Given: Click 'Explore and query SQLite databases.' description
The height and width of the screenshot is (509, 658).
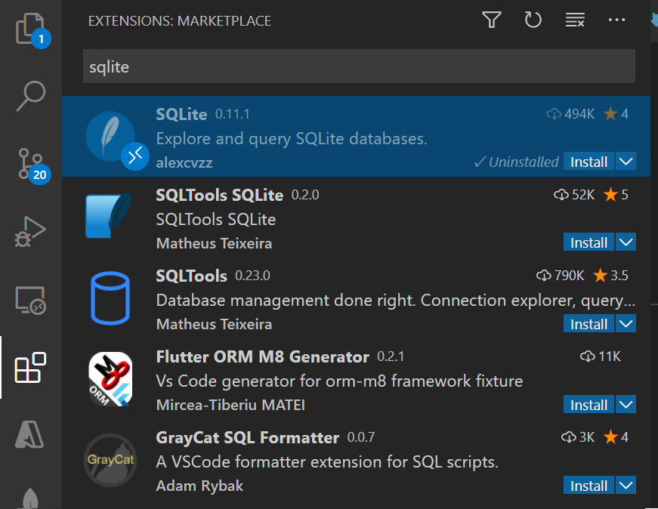Looking at the screenshot, I should 292,138.
